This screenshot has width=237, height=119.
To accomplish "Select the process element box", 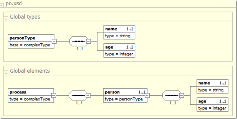I will coord(31,96).
